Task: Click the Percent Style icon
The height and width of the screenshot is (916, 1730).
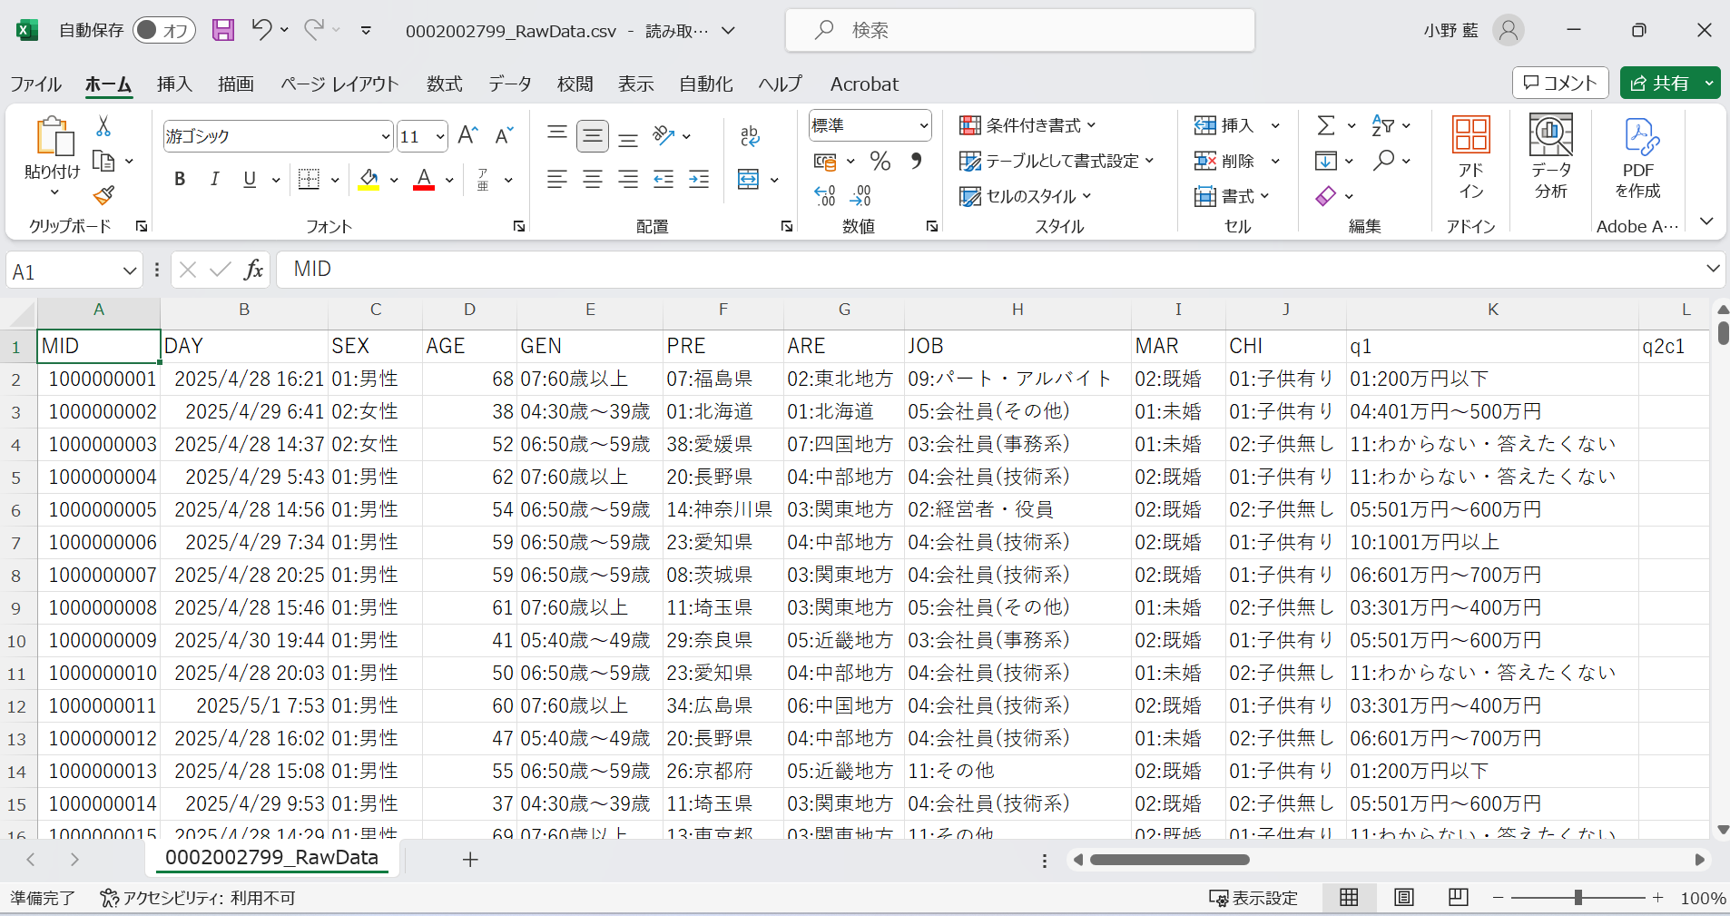Action: (880, 162)
